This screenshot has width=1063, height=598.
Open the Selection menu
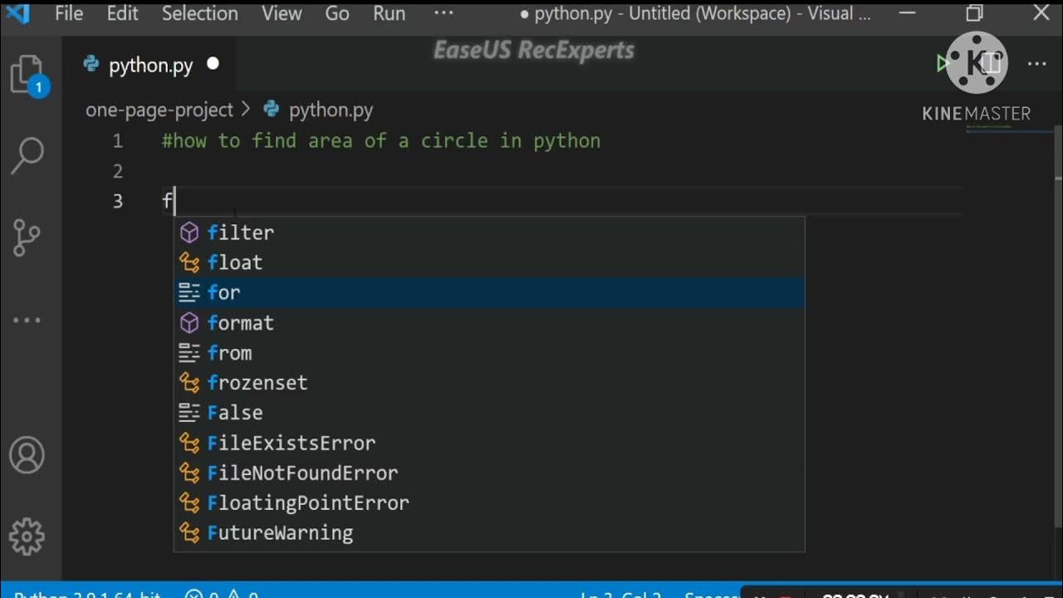199,13
